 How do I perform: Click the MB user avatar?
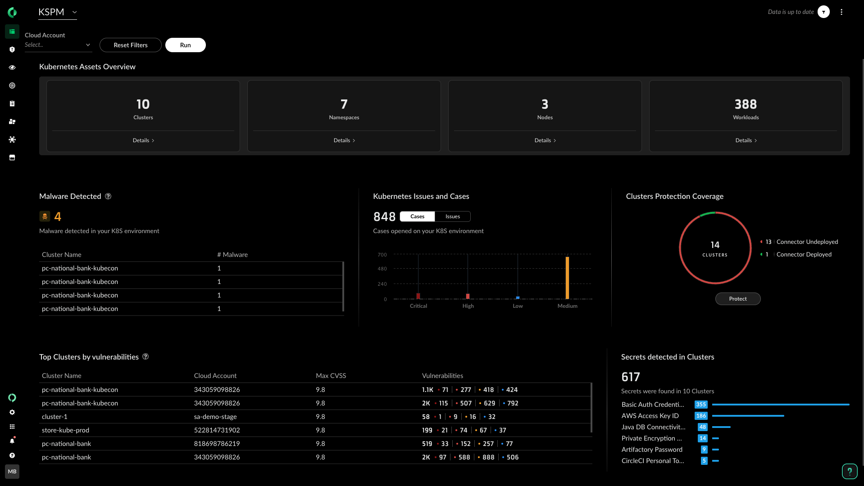12,472
